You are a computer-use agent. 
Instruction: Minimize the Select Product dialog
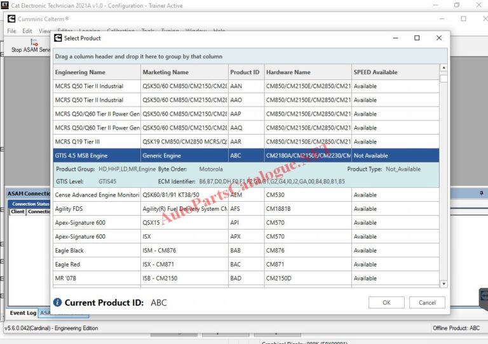coord(395,38)
